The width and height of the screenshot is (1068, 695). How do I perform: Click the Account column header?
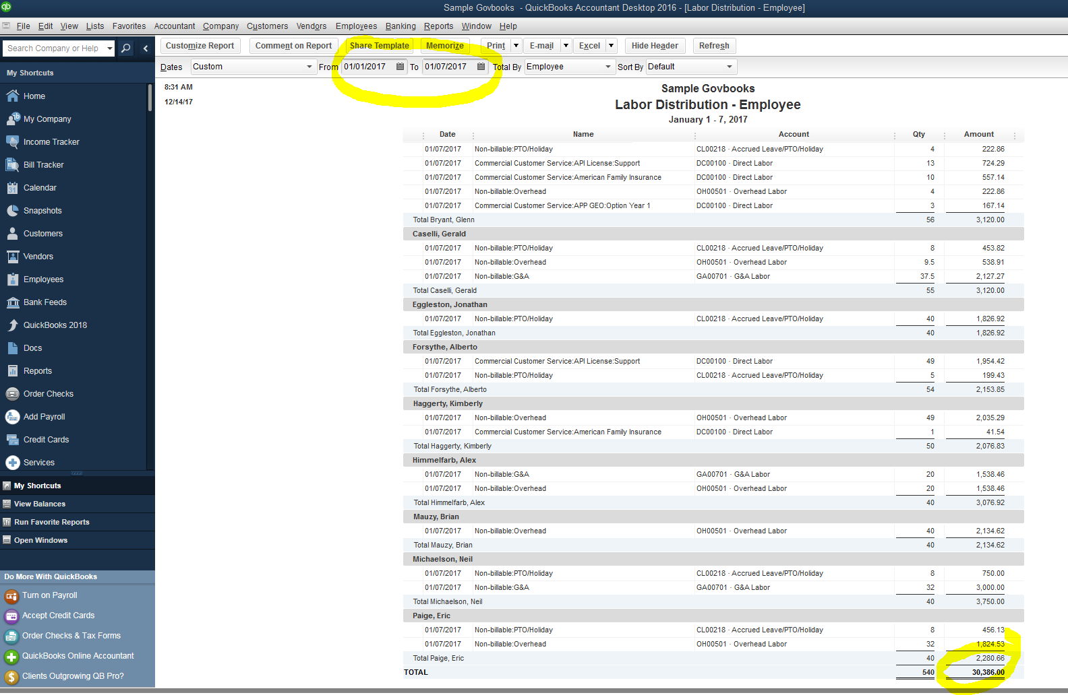click(x=794, y=135)
